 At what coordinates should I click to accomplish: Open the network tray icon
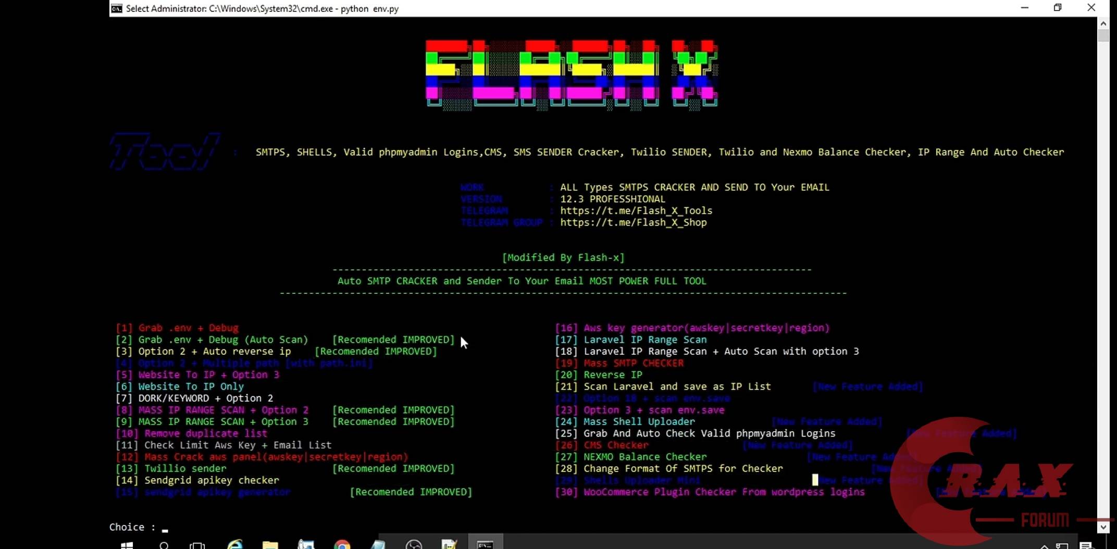click(1062, 545)
